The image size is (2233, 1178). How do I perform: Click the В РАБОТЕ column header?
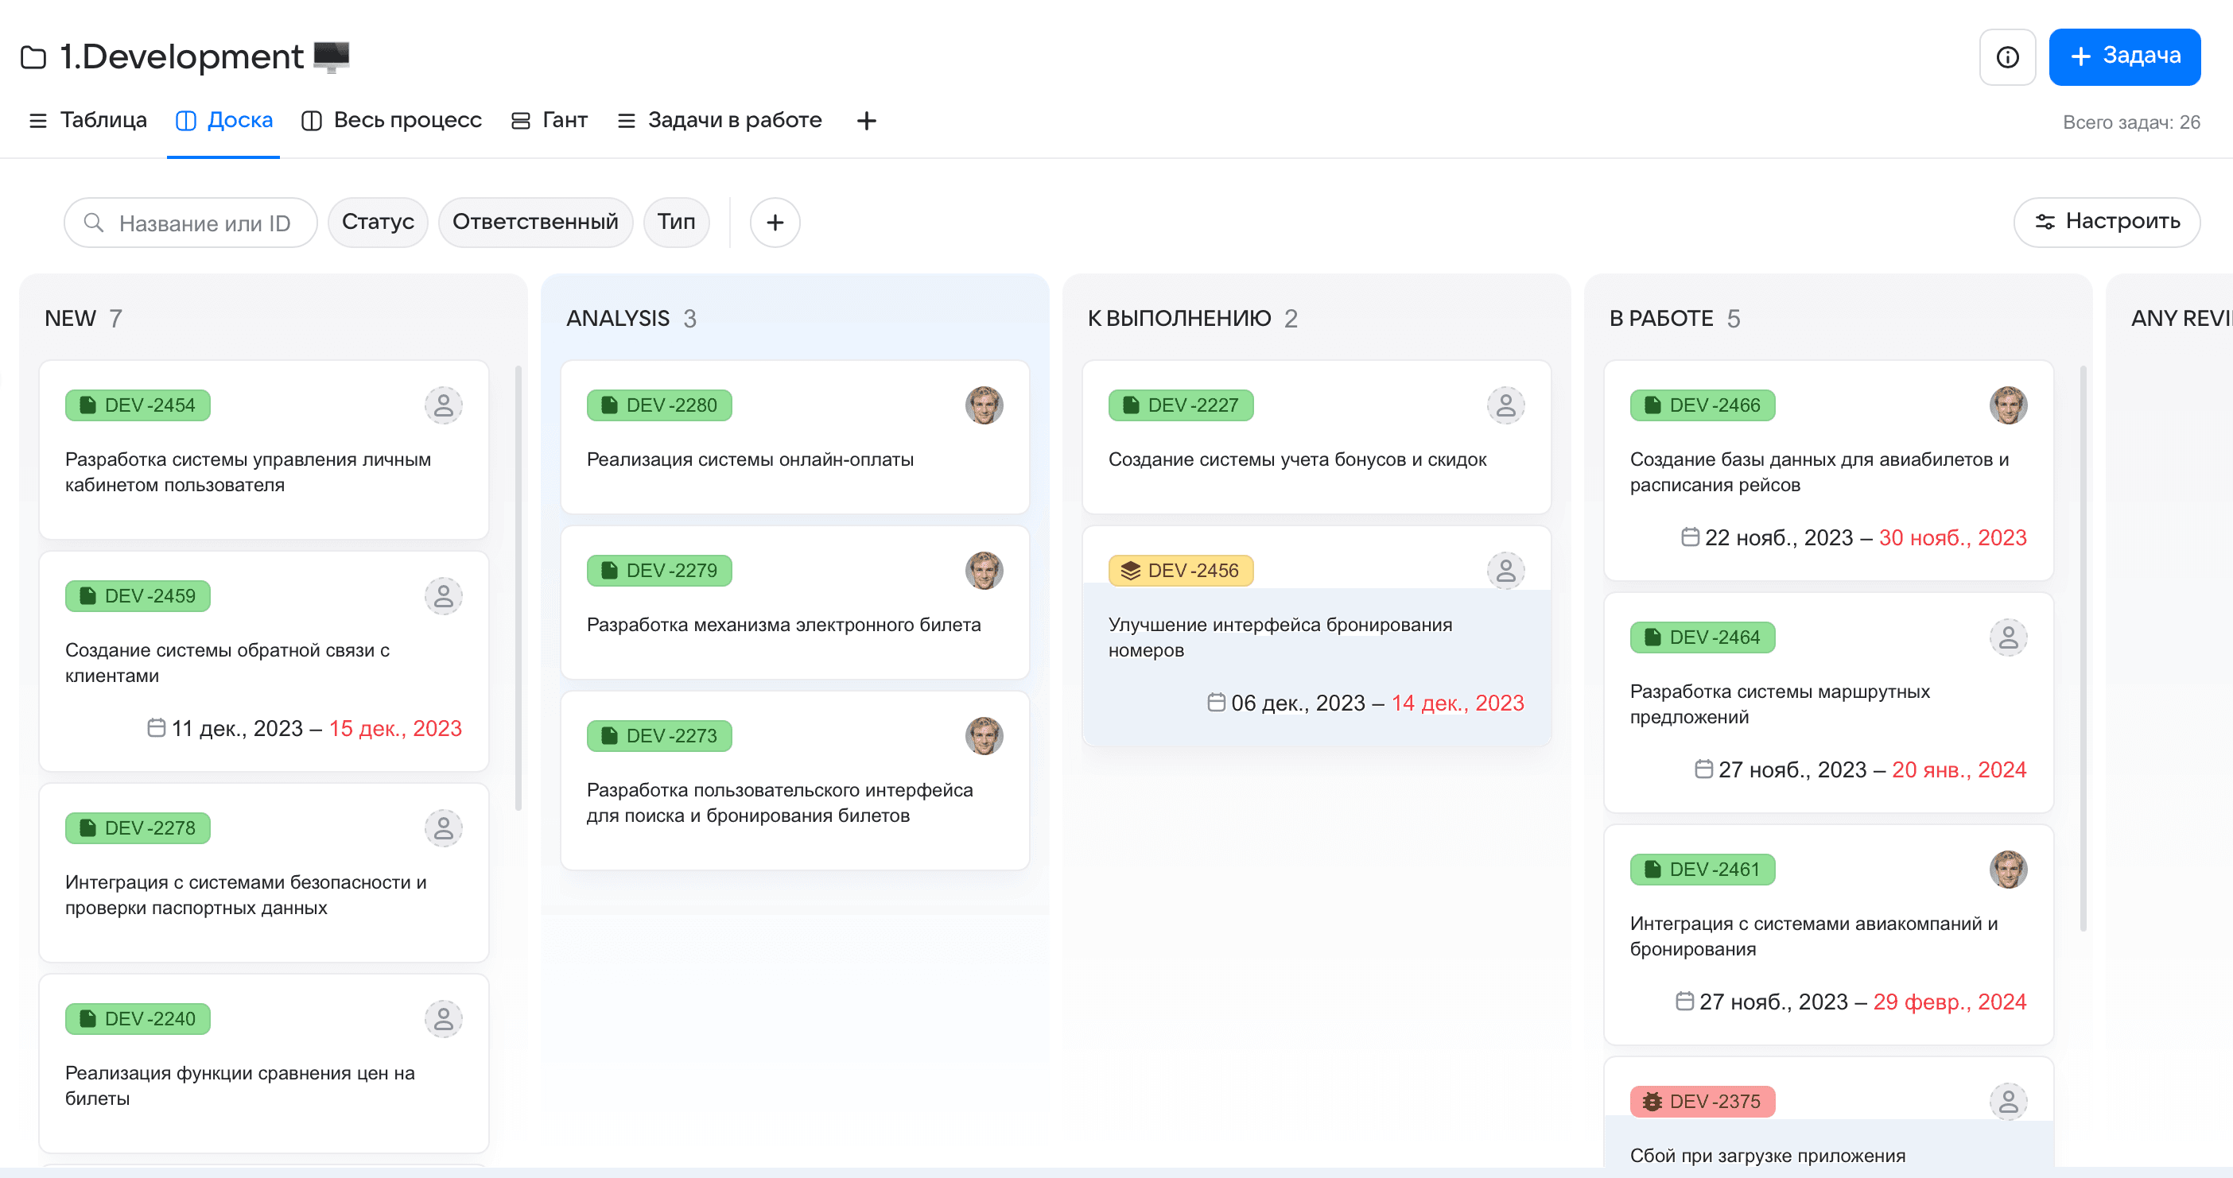(1675, 319)
